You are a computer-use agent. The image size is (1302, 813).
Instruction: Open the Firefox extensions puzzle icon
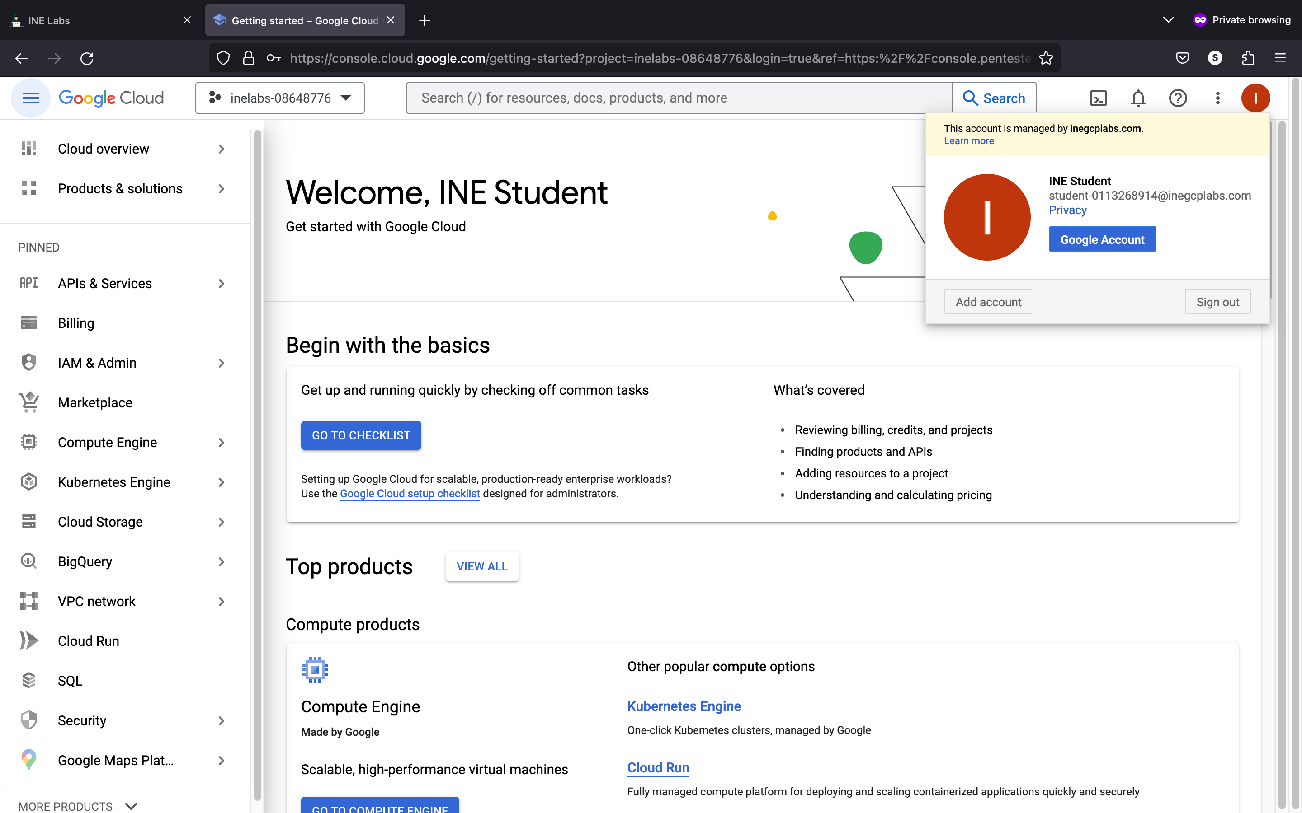(x=1248, y=58)
